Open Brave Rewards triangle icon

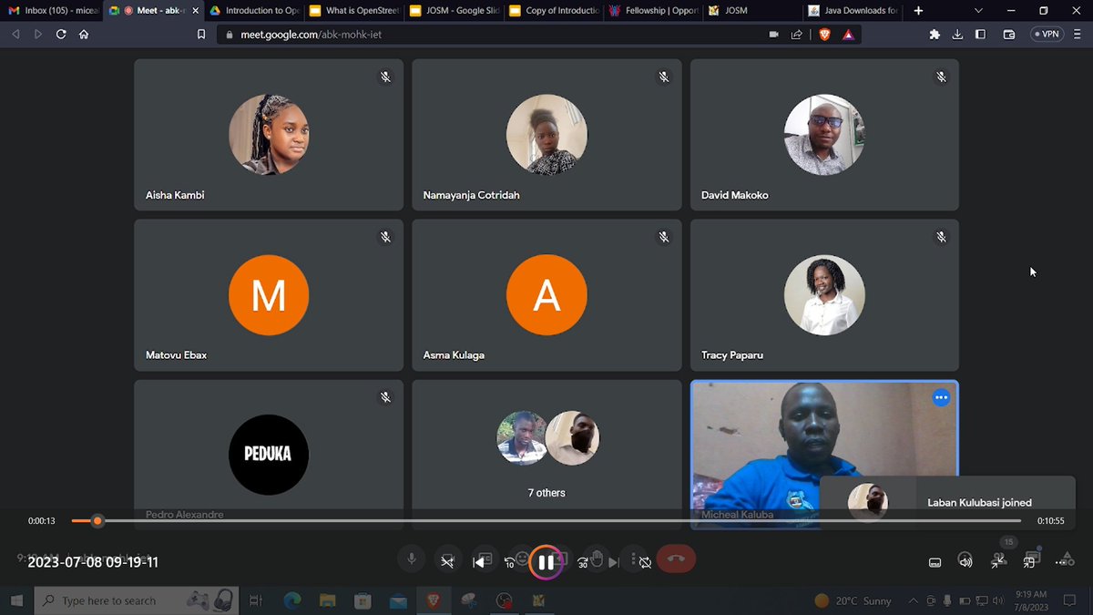tap(848, 35)
